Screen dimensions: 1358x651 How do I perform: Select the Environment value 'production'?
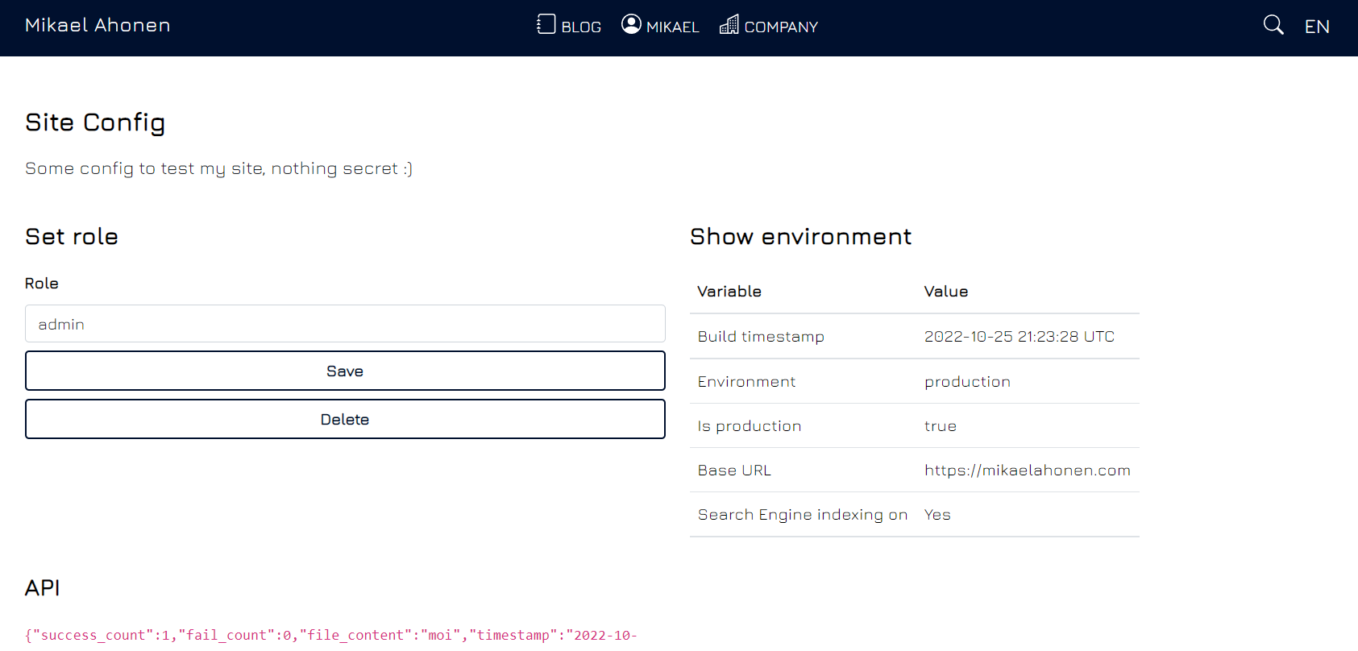[967, 382]
